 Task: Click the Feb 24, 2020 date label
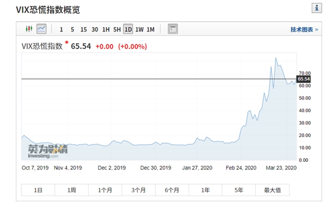pos(241,168)
